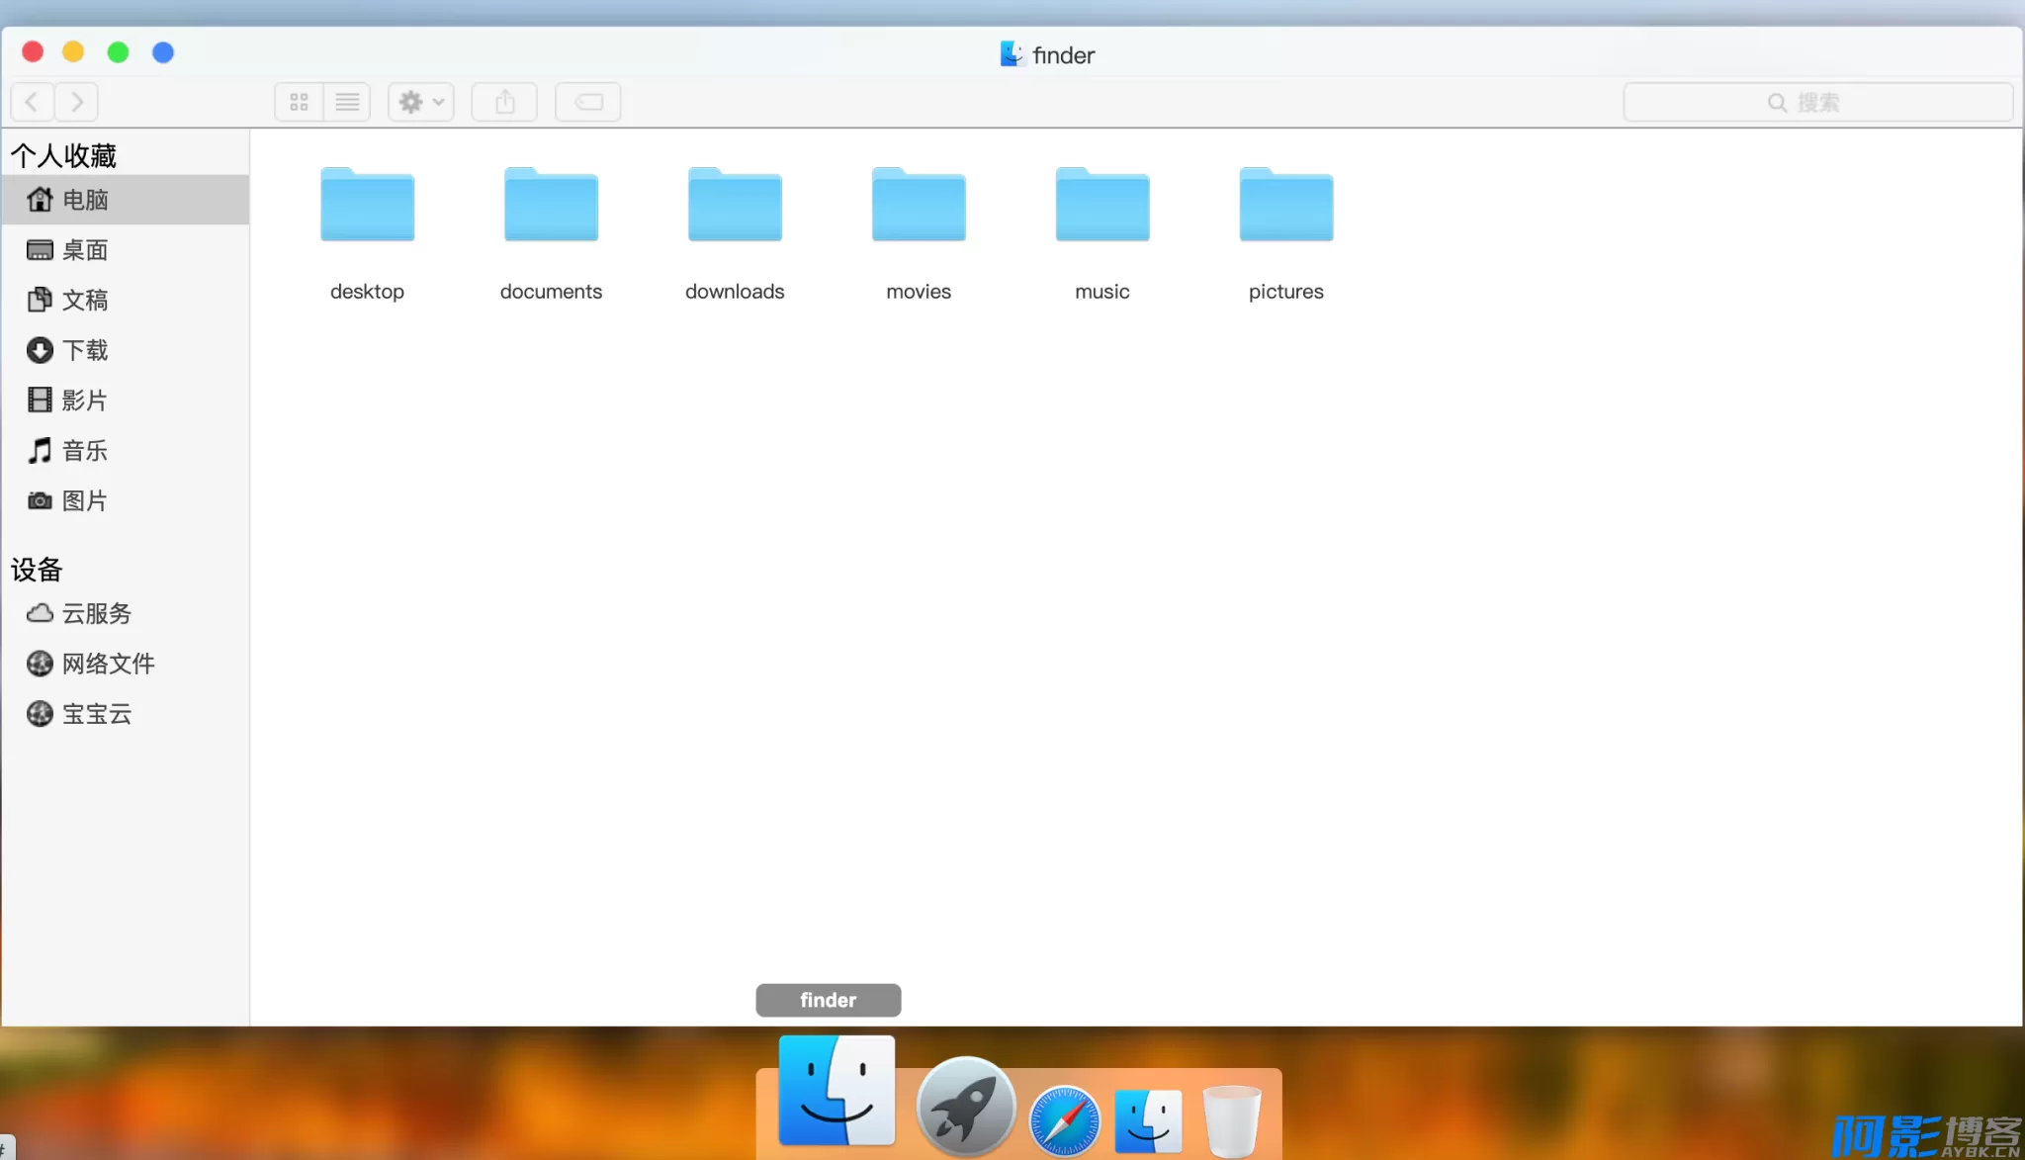
Task: Open Safari compass icon in dock
Action: tap(1064, 1121)
